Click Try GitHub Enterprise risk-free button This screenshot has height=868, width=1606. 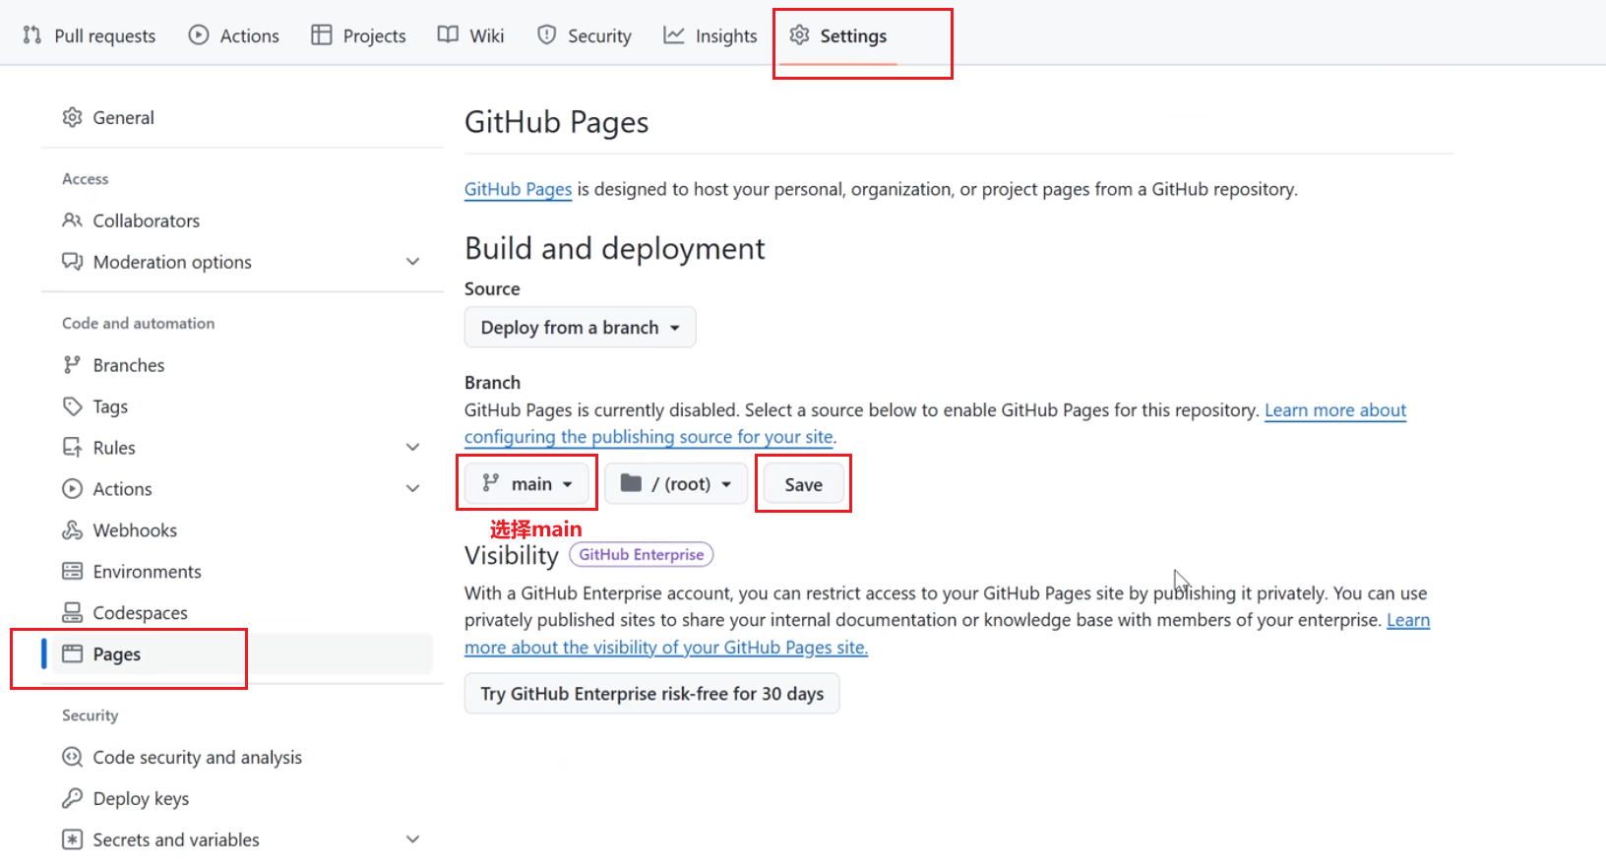(651, 694)
